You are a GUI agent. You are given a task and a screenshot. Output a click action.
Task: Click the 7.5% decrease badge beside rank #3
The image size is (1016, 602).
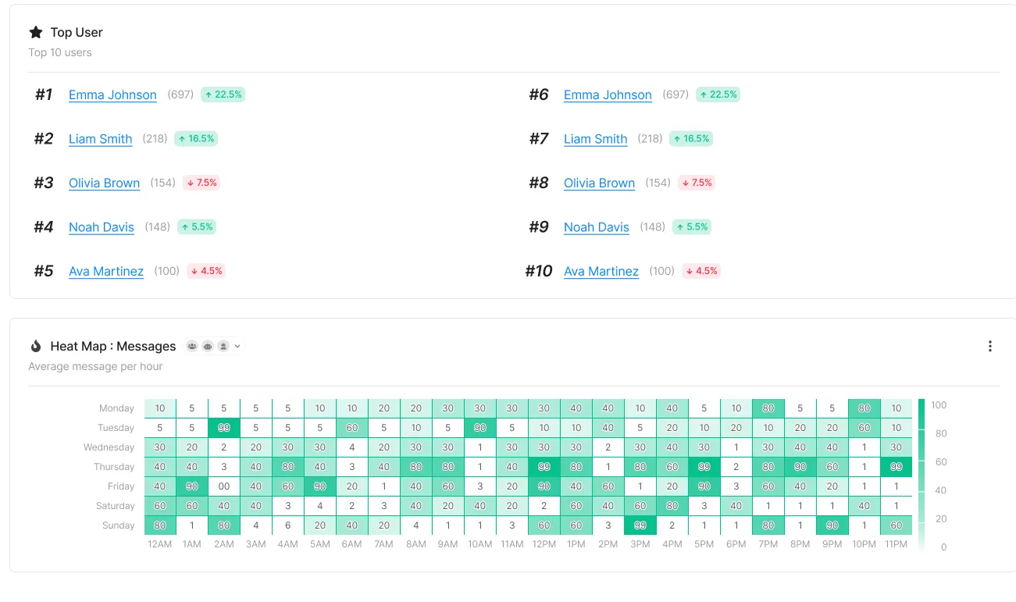201,183
